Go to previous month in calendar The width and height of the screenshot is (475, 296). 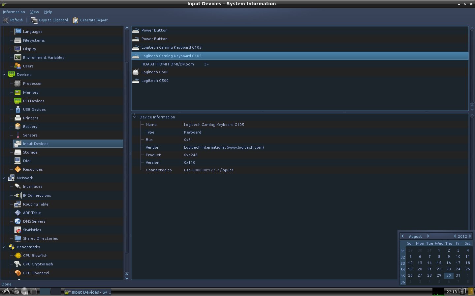(x=403, y=236)
